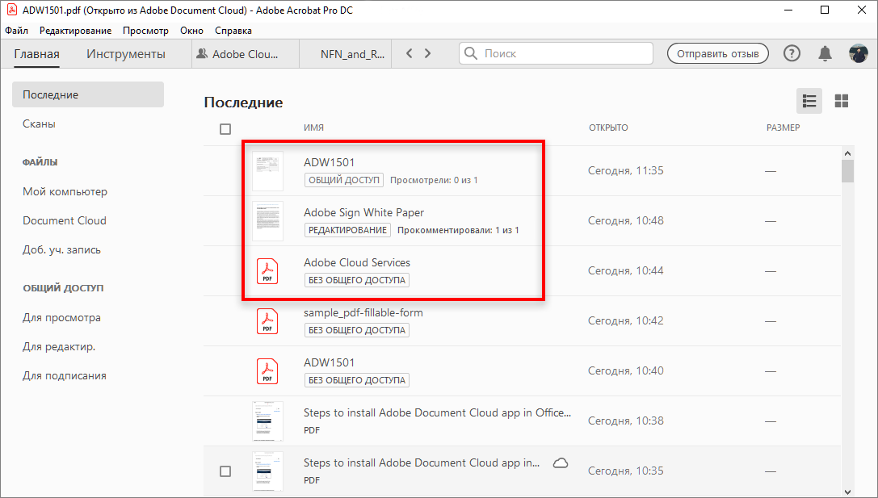Switch to the Инструменты tab
This screenshot has height=498, width=878.
pyautogui.click(x=126, y=54)
